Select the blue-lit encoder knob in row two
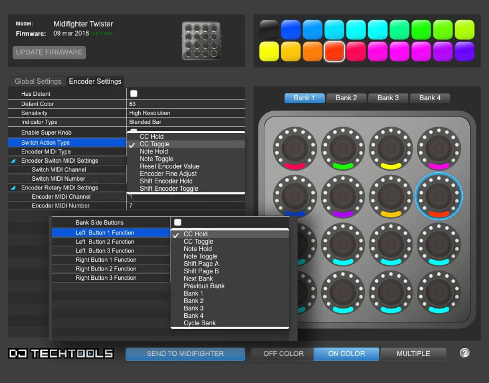Viewport: 489px width, 383px height. point(295,196)
